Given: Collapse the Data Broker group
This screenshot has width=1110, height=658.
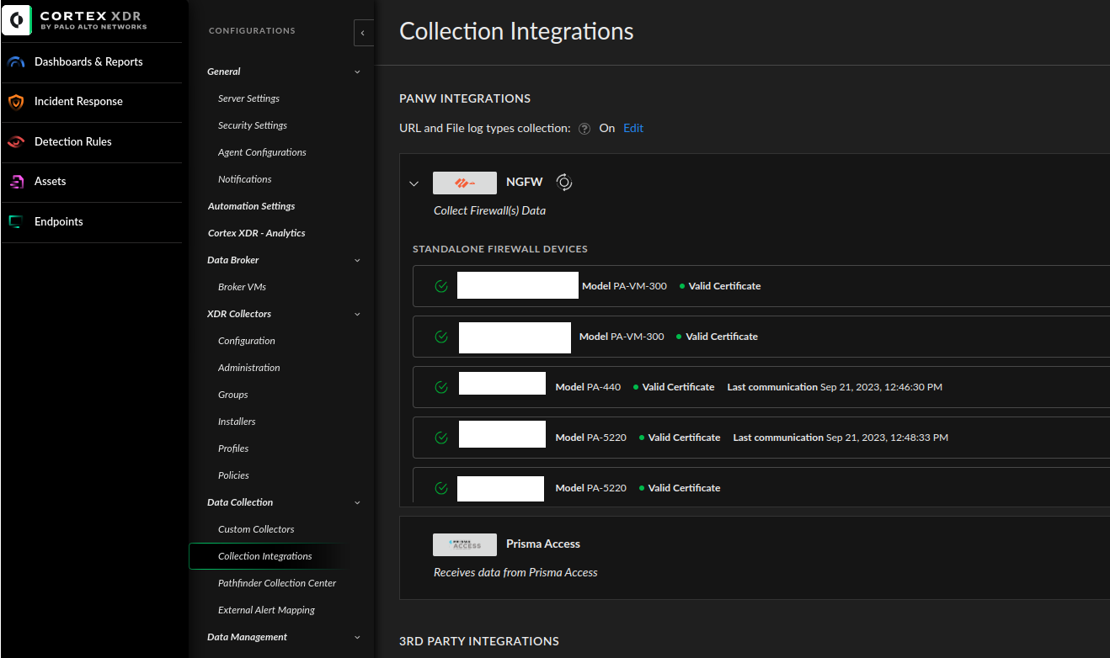Looking at the screenshot, I should 357,261.
